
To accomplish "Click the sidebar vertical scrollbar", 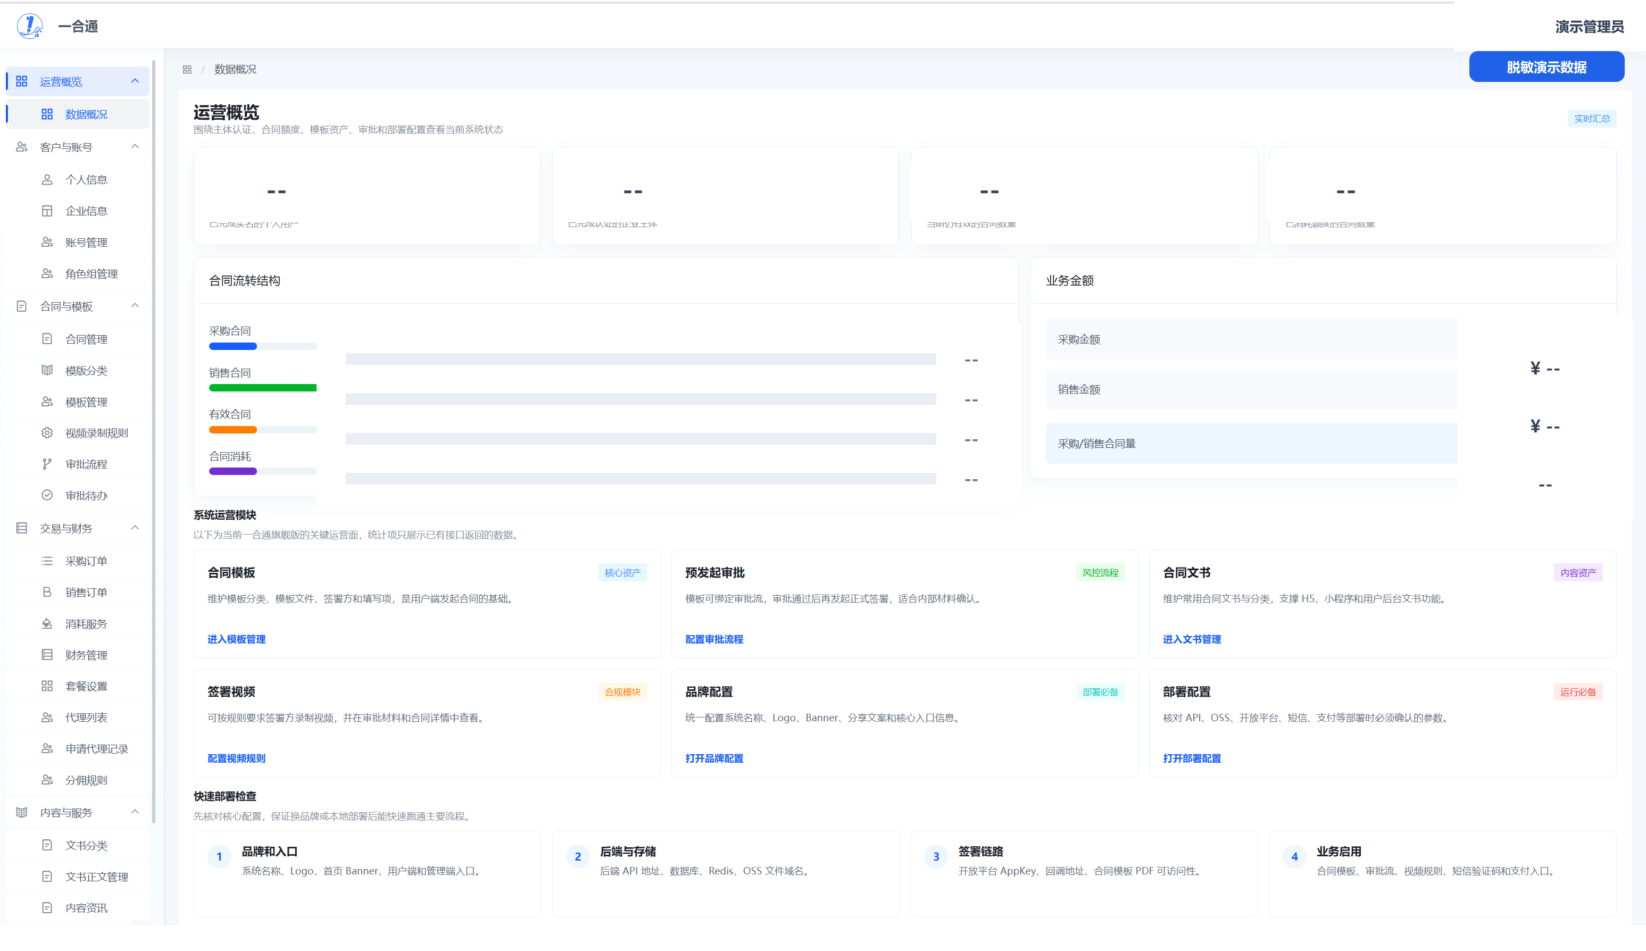I will pyautogui.click(x=154, y=441).
